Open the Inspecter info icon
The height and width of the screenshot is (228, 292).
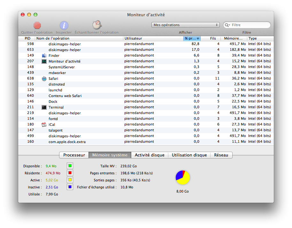pos(64,26)
